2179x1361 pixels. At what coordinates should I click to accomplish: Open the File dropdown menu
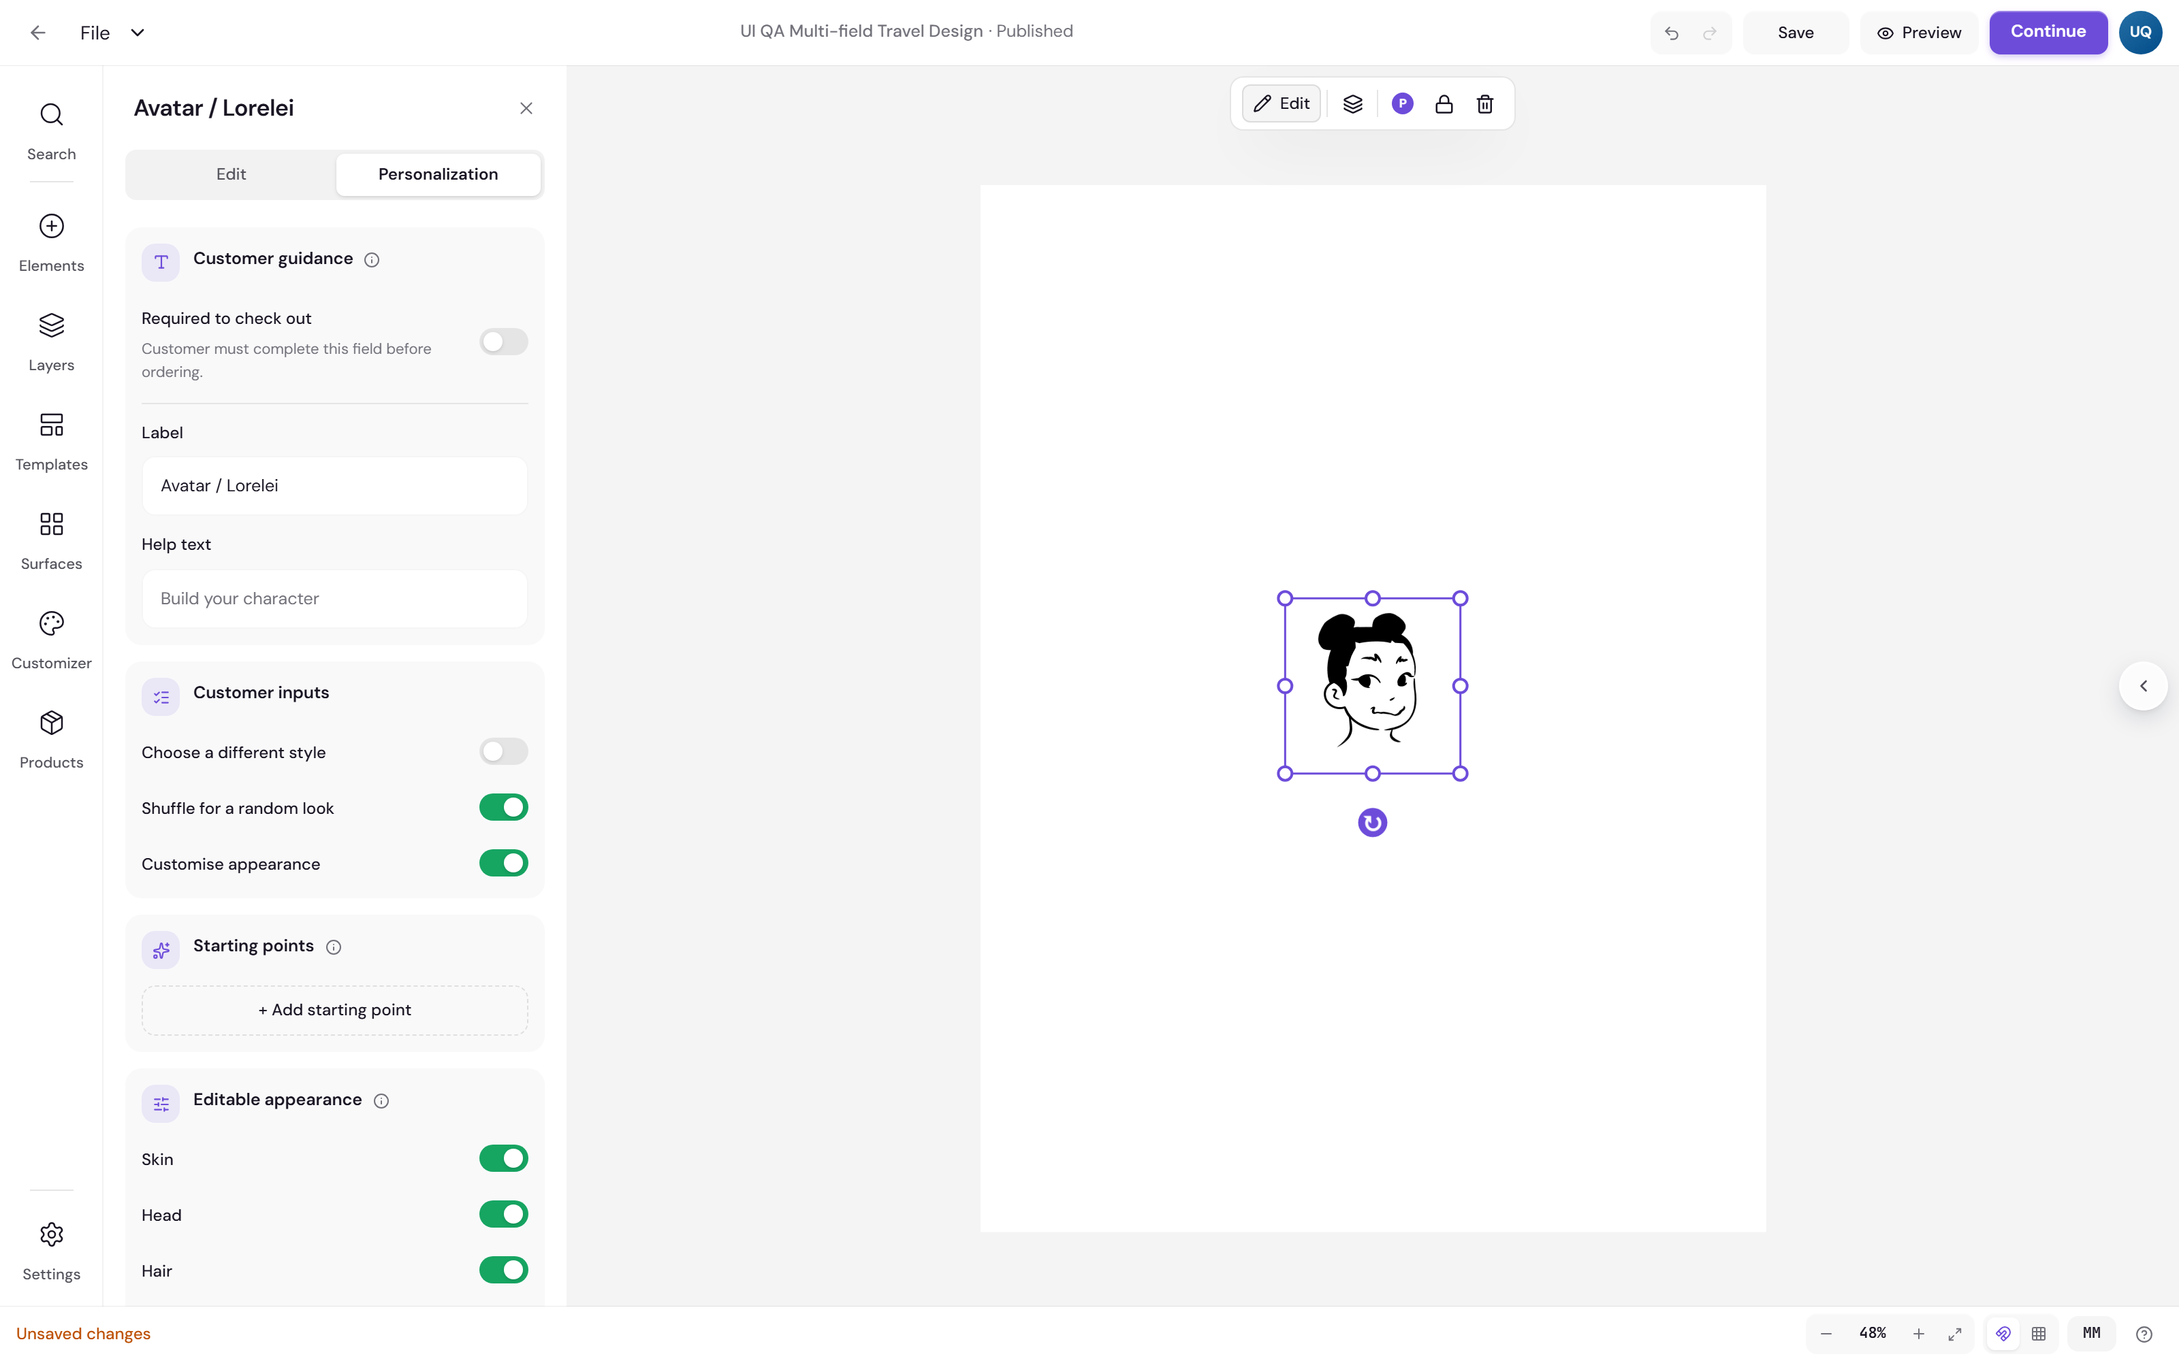(112, 33)
